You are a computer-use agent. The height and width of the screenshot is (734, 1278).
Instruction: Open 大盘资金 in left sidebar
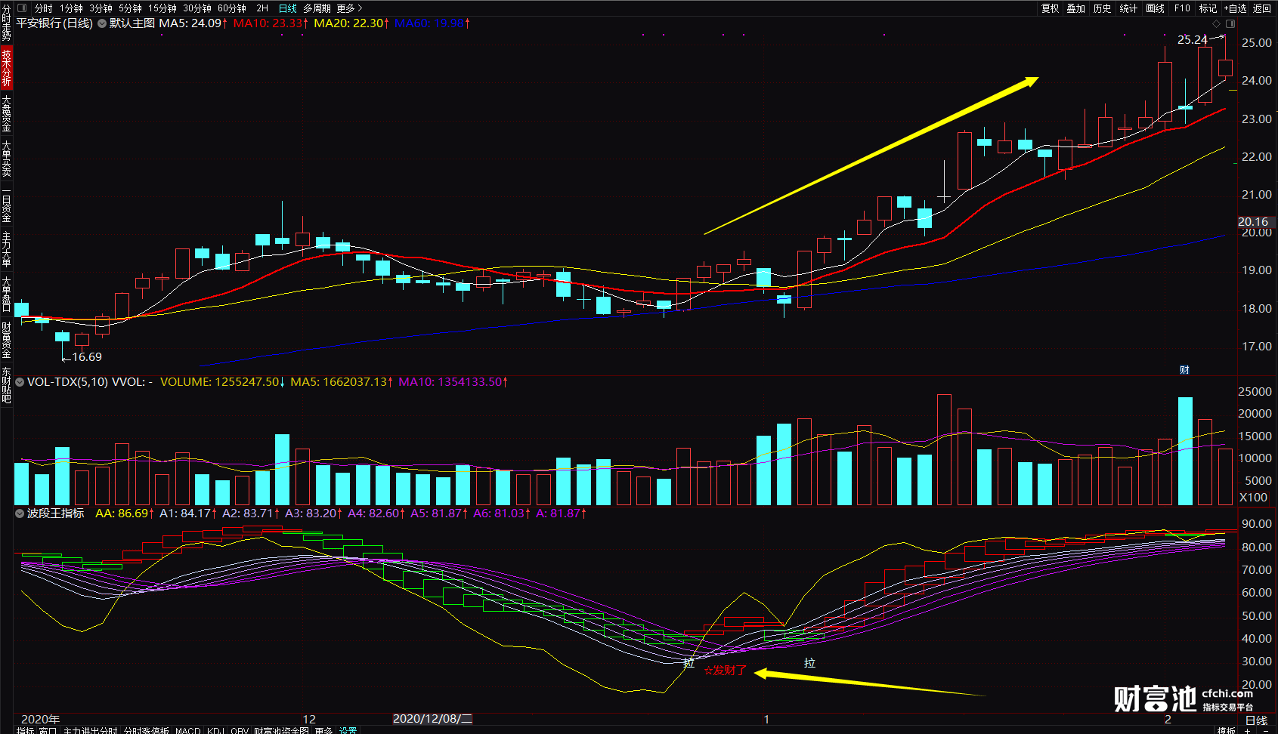tap(6, 113)
